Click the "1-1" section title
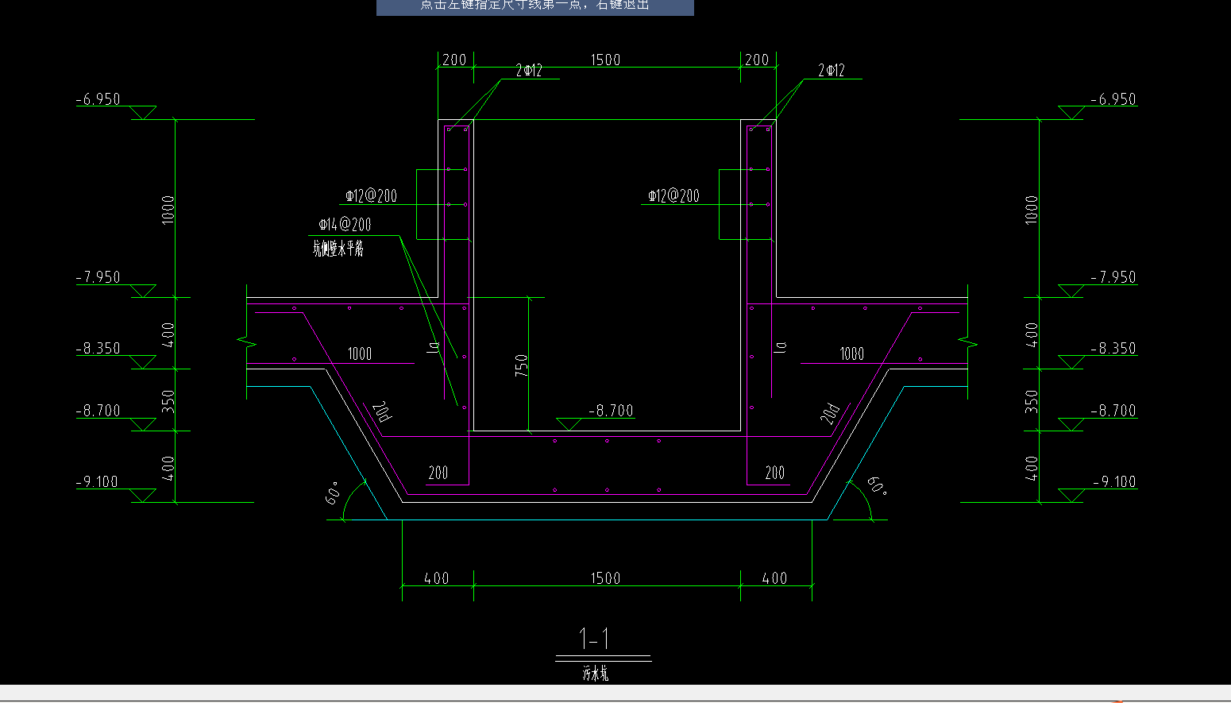 point(593,639)
